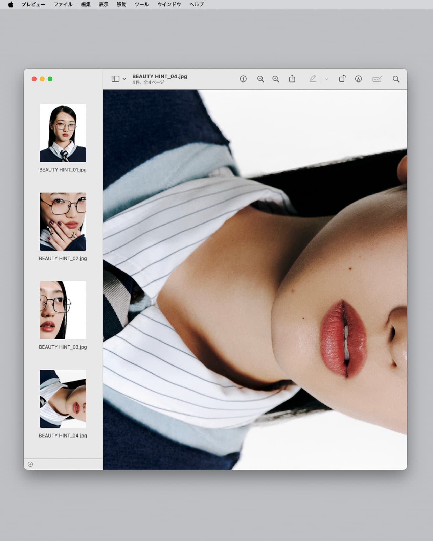This screenshot has width=433, height=541.
Task: Open the image info inspector
Action: [x=243, y=79]
